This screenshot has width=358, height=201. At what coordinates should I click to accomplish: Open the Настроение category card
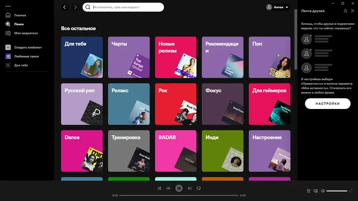pyautogui.click(x=270, y=151)
